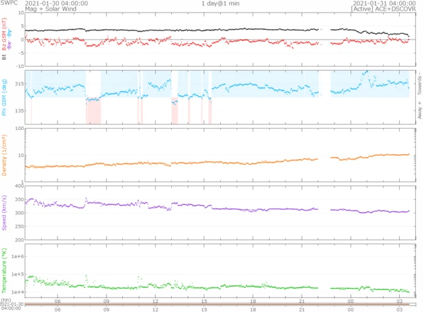
Task: Click the '(hh)' hour units label
Action: tap(6, 300)
